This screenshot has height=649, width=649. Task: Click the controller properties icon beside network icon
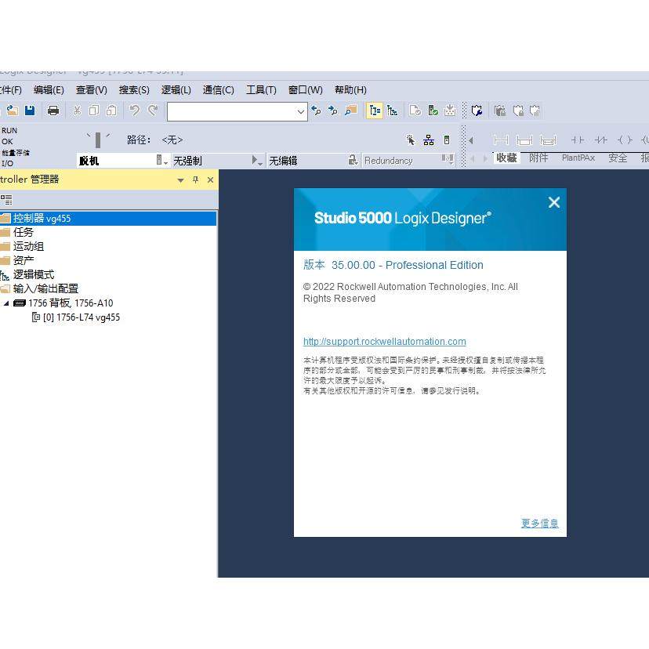point(447,140)
